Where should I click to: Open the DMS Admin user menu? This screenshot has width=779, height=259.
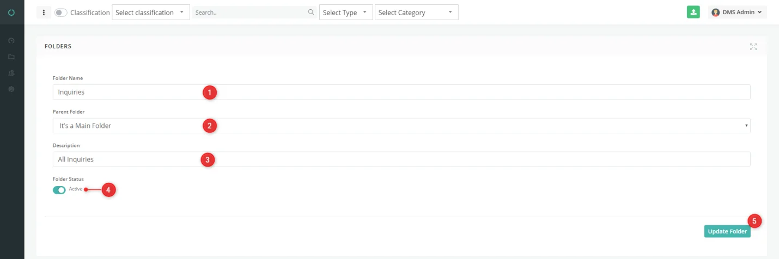coord(737,12)
